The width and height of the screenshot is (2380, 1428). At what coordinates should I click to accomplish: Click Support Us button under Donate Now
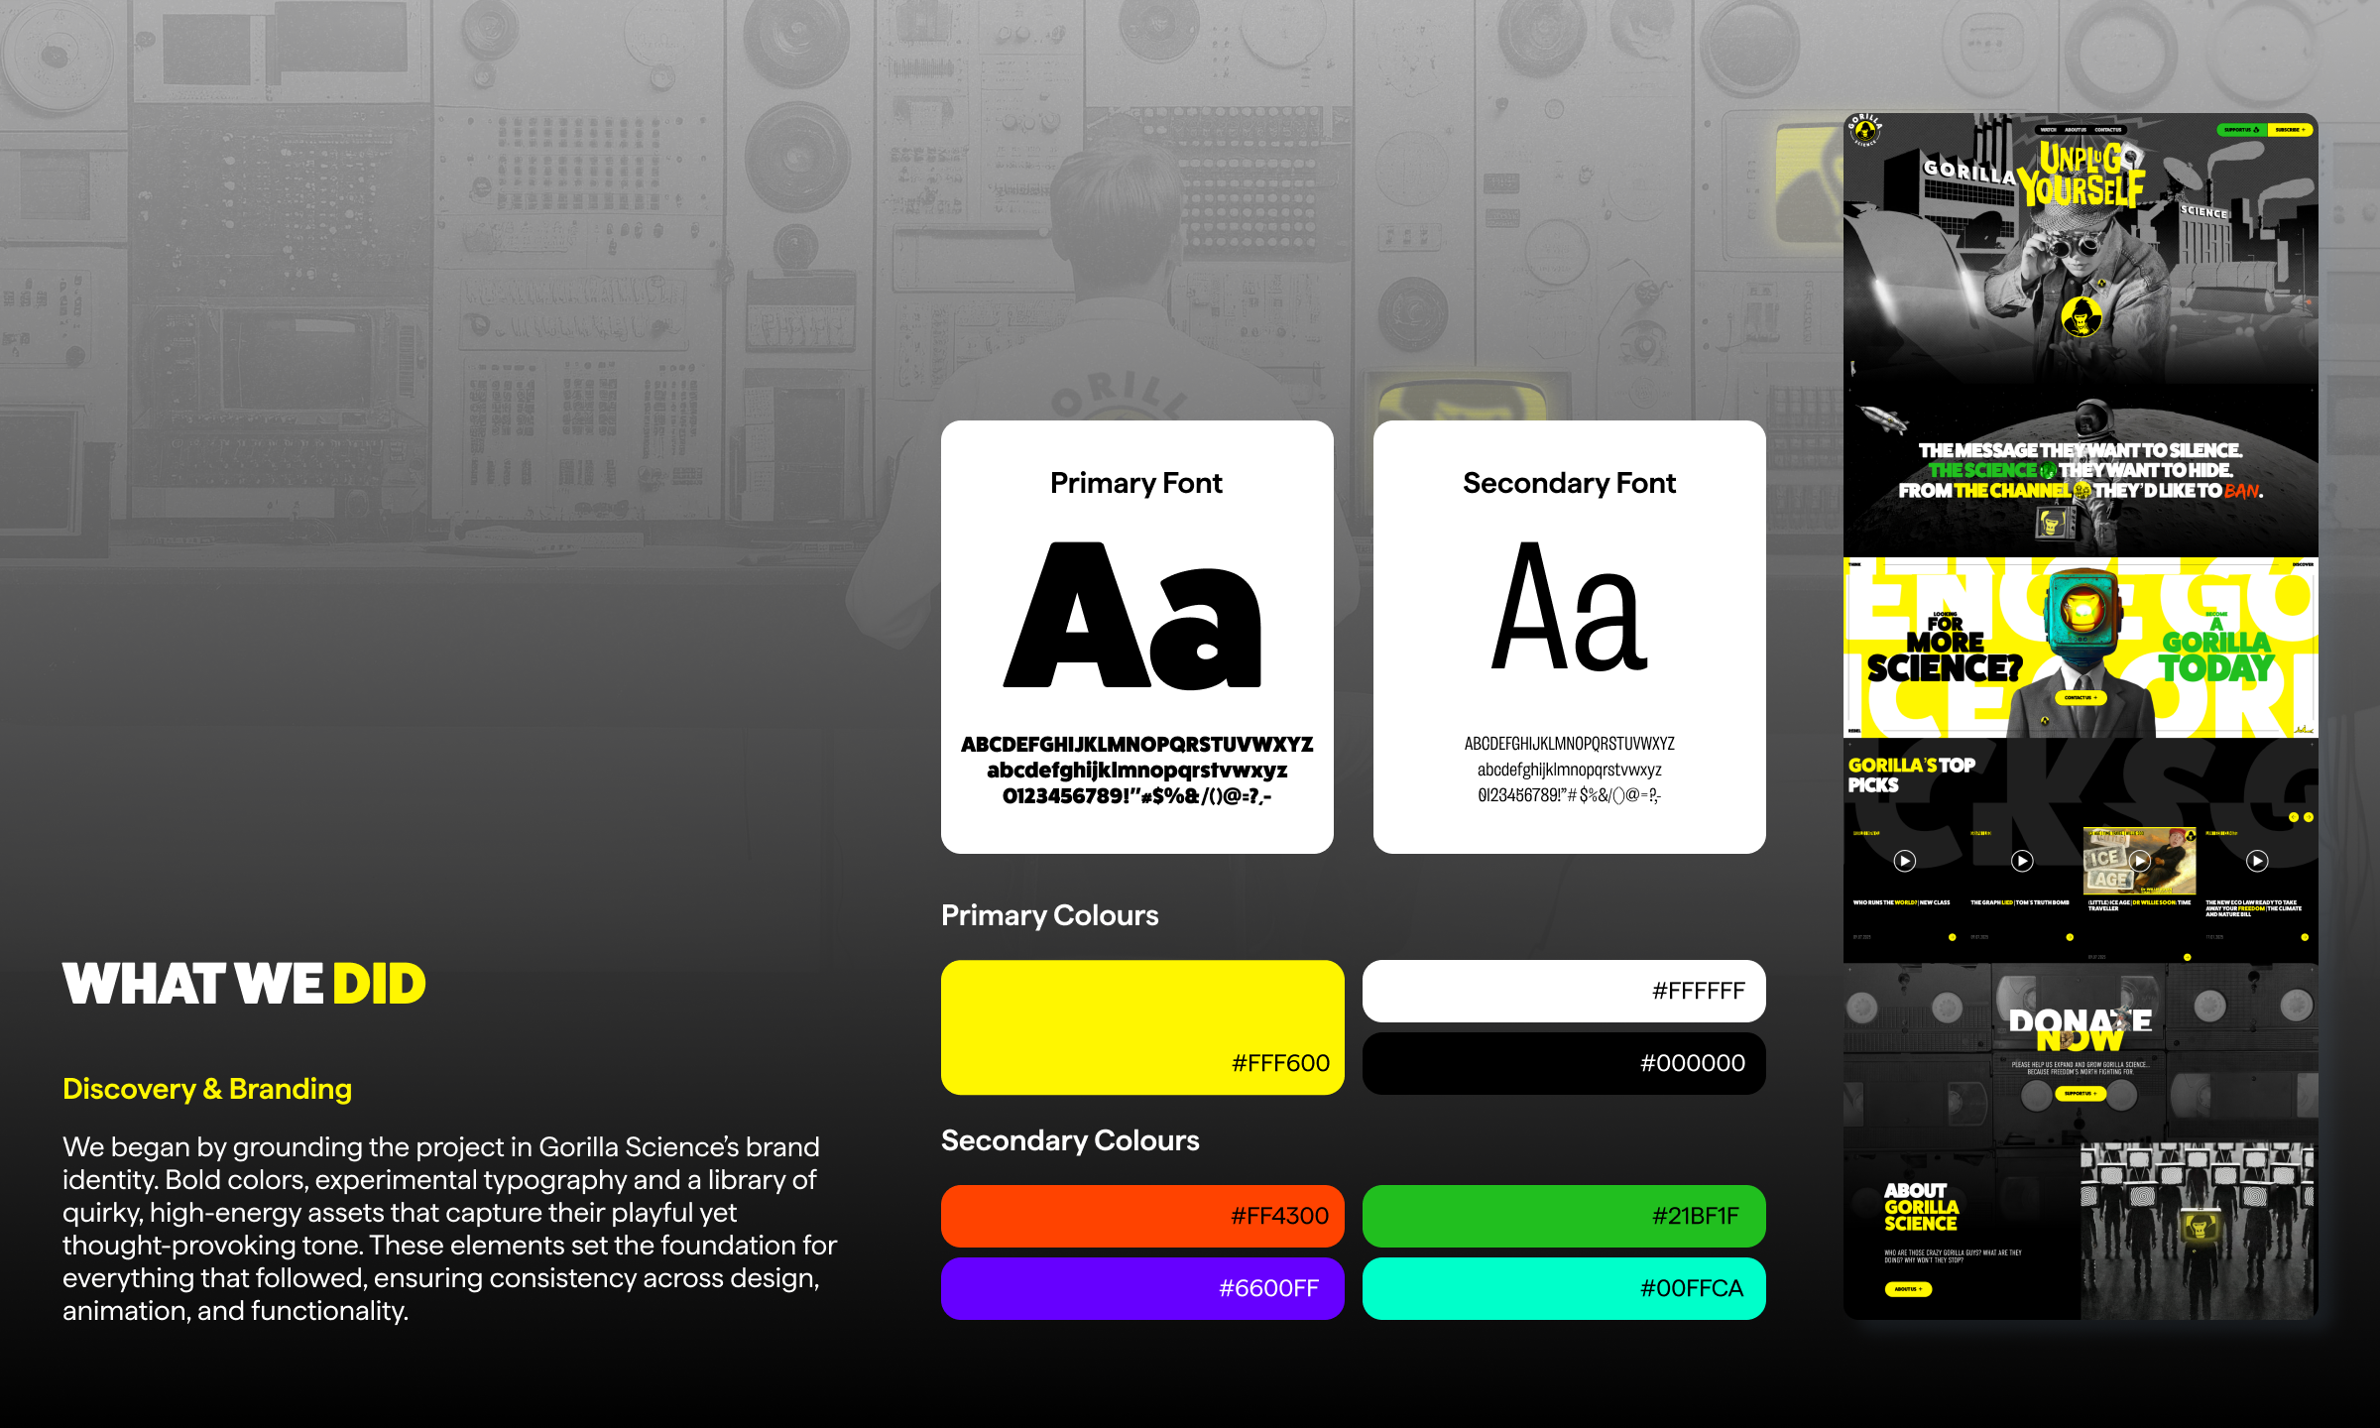(2080, 1094)
